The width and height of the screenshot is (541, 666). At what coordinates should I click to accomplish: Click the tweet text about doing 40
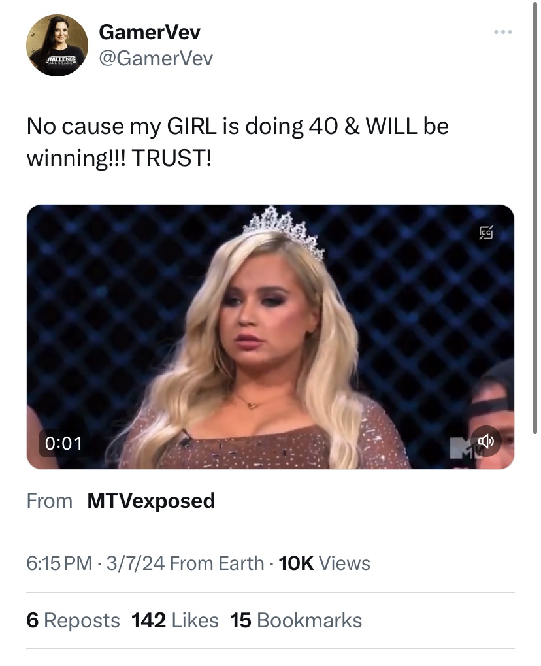pyautogui.click(x=237, y=142)
